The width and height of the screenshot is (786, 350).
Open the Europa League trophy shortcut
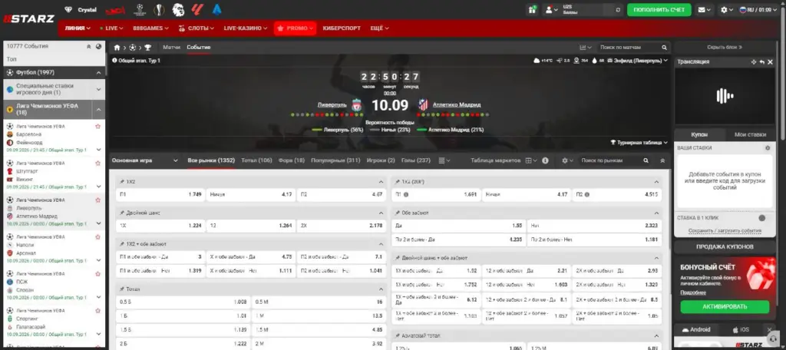pyautogui.click(x=159, y=9)
